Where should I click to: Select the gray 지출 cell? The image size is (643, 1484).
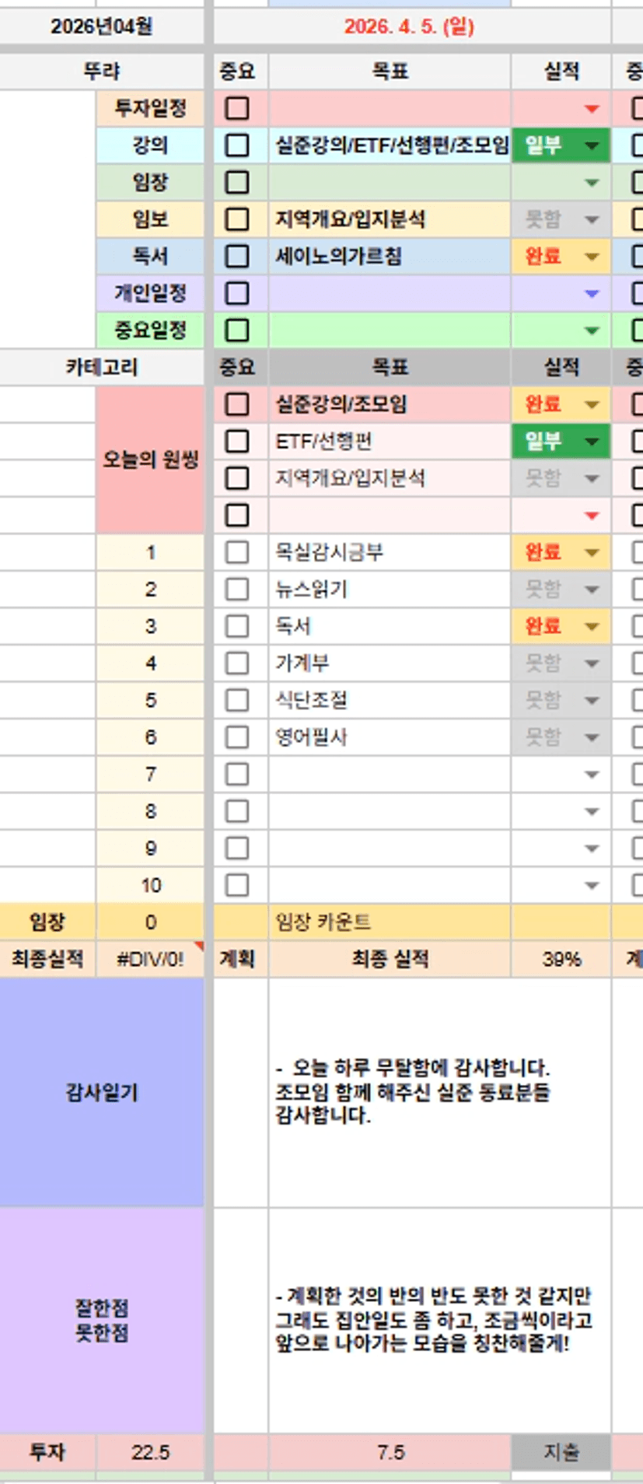[561, 1452]
